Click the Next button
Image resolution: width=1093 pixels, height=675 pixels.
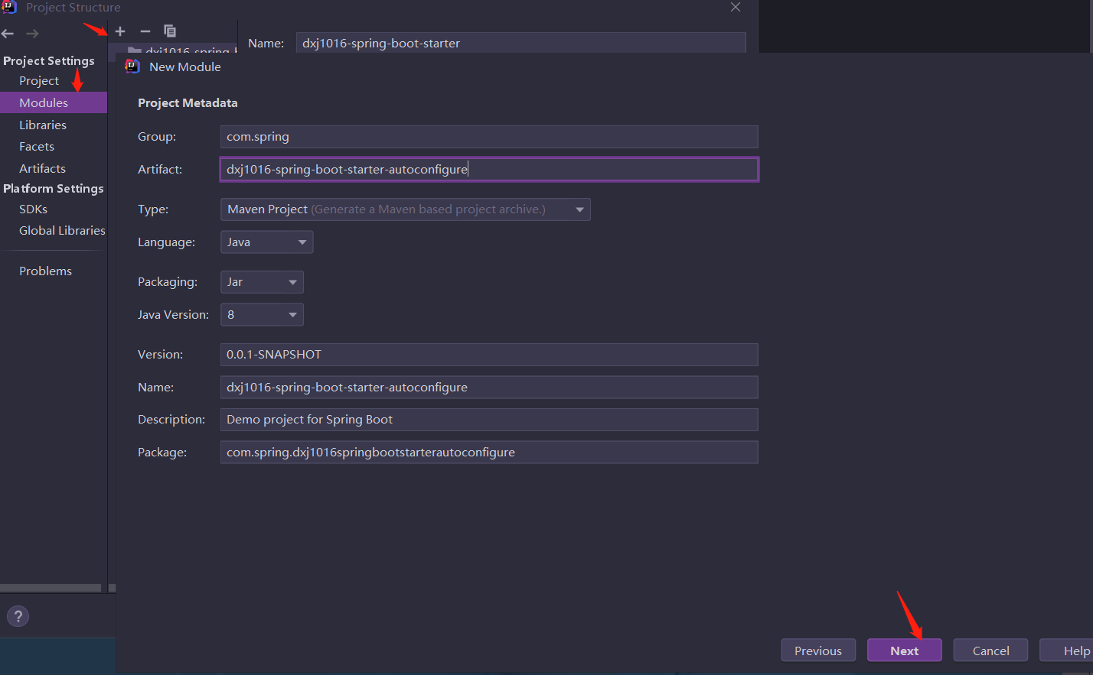pyautogui.click(x=905, y=651)
